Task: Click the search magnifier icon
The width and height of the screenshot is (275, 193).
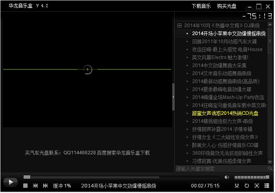Action: tap(270, 169)
